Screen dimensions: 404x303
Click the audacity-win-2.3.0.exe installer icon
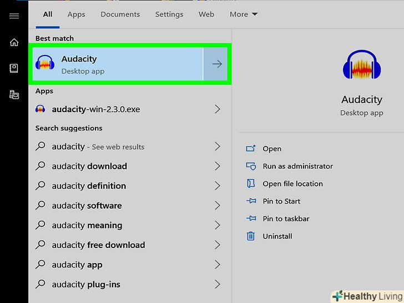point(40,109)
